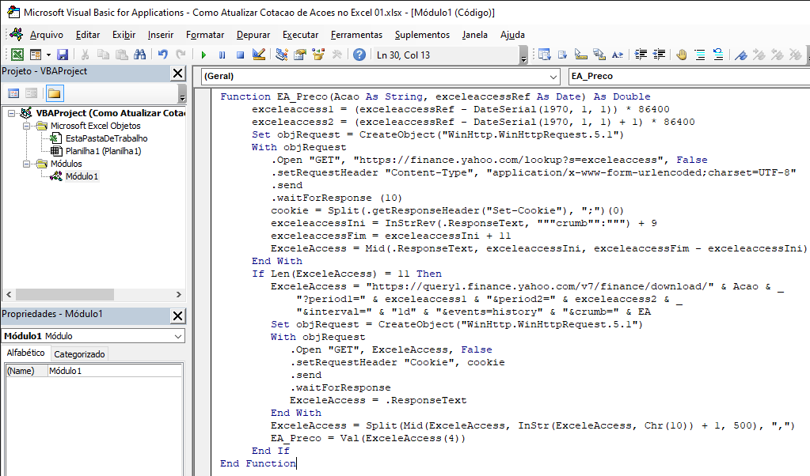Screen dimensions: 810x476
Task: Switch to the Alfabético properties tab
Action: click(x=25, y=353)
